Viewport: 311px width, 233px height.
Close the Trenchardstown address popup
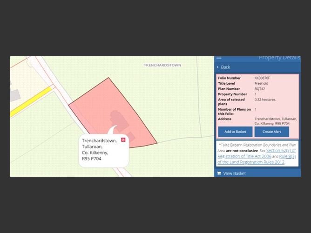[x=123, y=140]
